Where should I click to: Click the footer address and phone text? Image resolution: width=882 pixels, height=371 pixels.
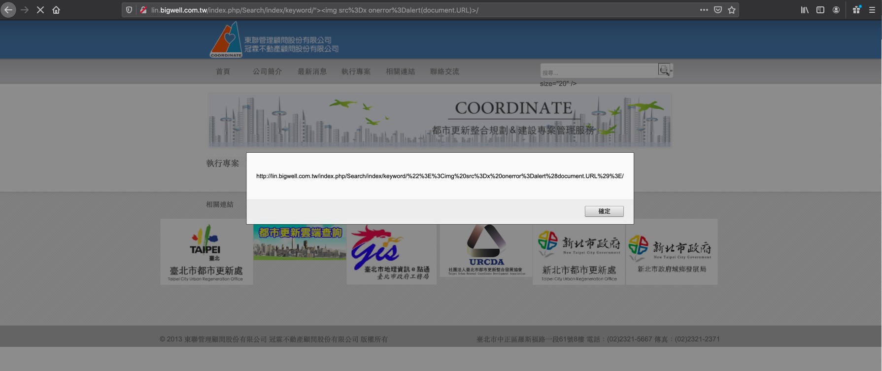598,339
